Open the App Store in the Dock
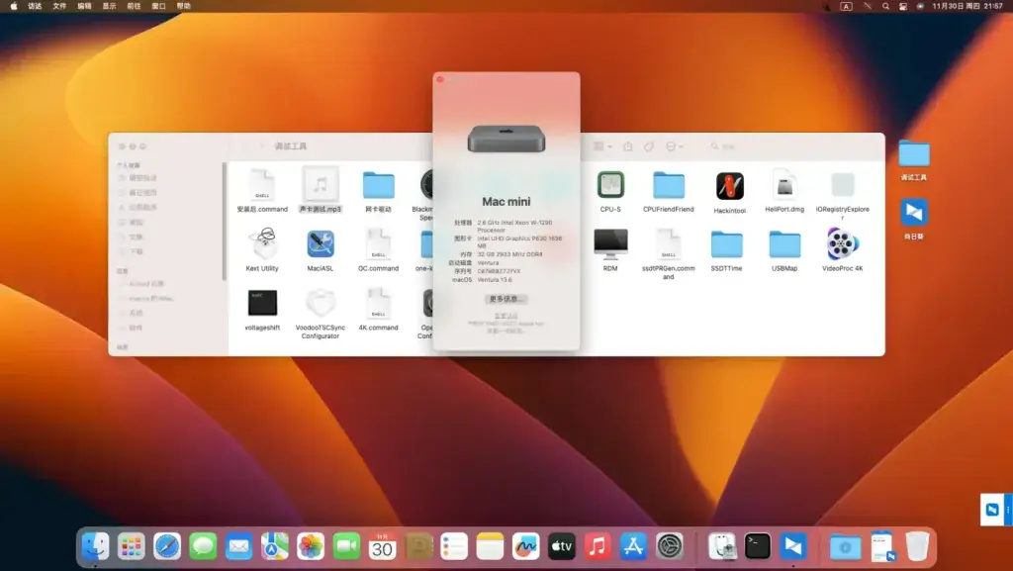This screenshot has height=571, width=1013. [x=633, y=546]
